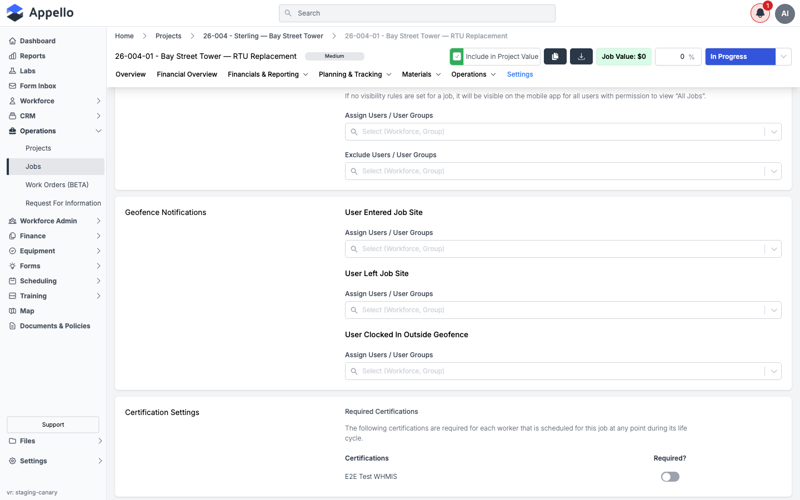Toggle Include in Project Value checkbox
This screenshot has width=800, height=500.
coord(457,57)
